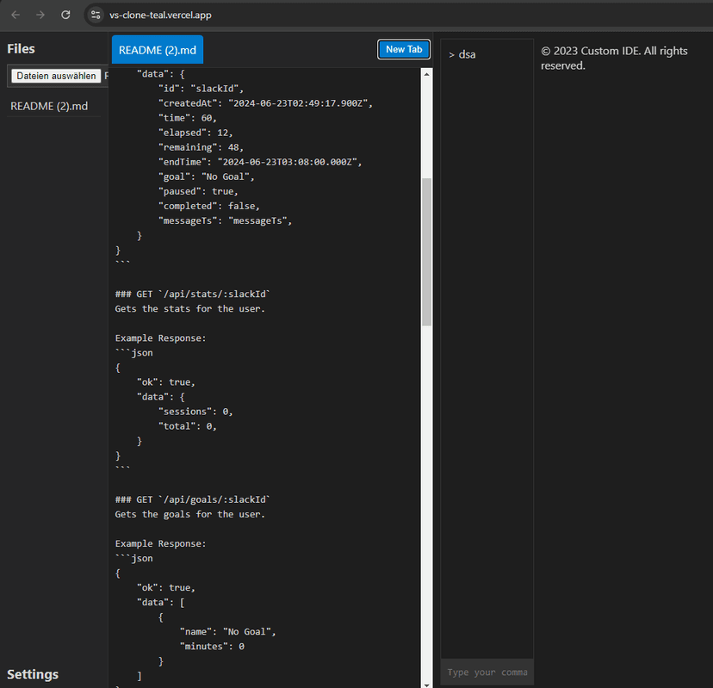Open the site information icon in the address bar
The width and height of the screenshot is (713, 688).
(x=96, y=15)
